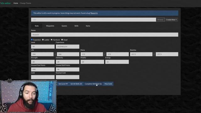
Task: Click the Browse file button
Action: tap(160, 19)
